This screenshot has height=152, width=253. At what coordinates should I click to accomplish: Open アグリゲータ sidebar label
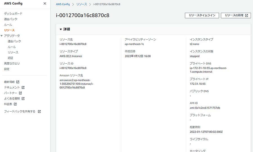point(12,36)
